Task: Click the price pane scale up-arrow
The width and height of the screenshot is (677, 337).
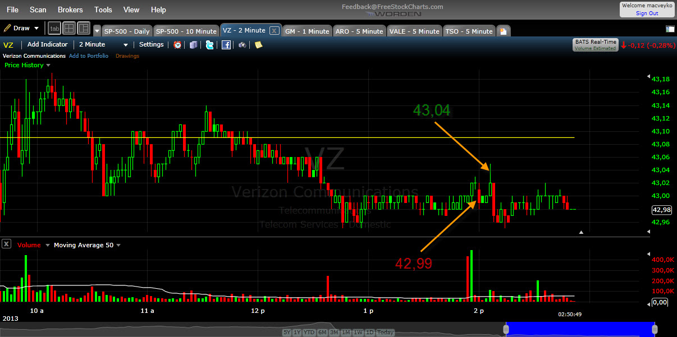Action: [582, 232]
